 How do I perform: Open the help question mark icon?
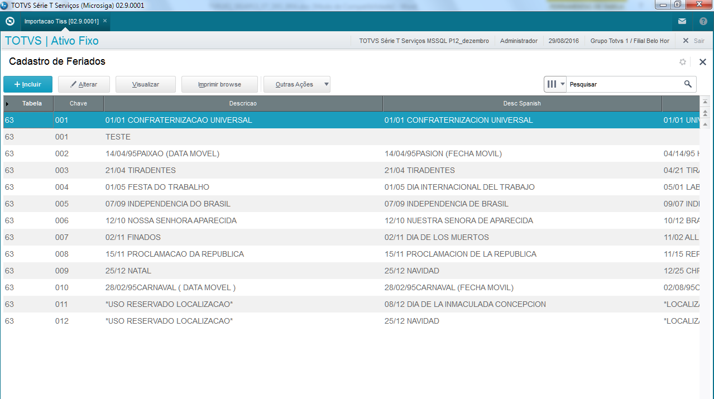703,21
